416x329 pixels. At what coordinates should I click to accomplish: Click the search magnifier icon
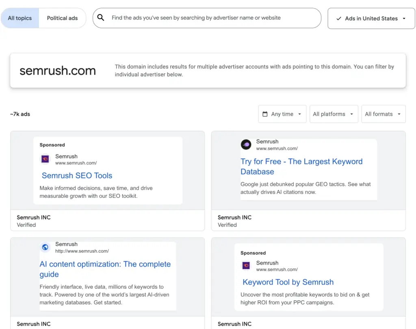[101, 17]
